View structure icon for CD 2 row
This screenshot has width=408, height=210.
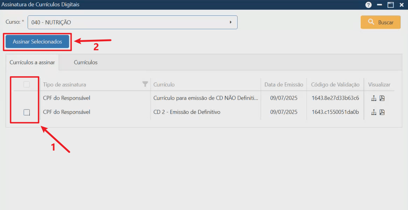[374, 112]
